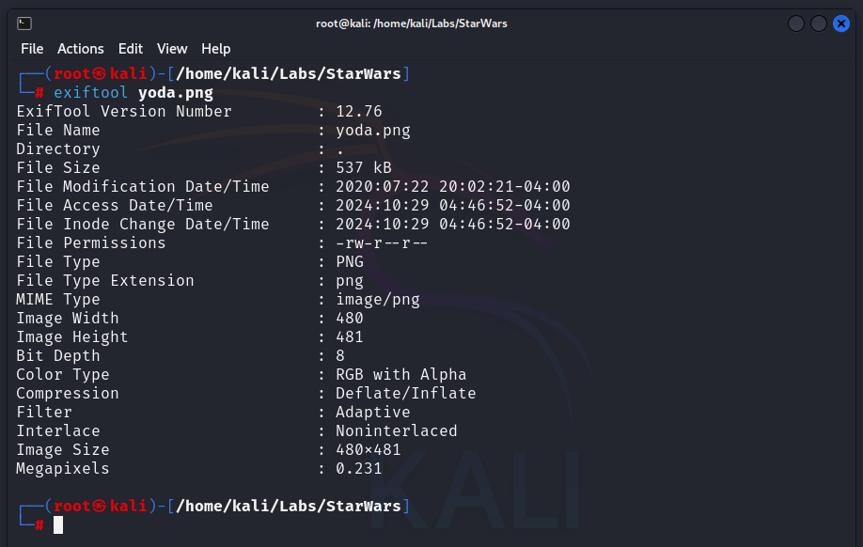Select the Edit menu
The width and height of the screenshot is (863, 547).
131,49
